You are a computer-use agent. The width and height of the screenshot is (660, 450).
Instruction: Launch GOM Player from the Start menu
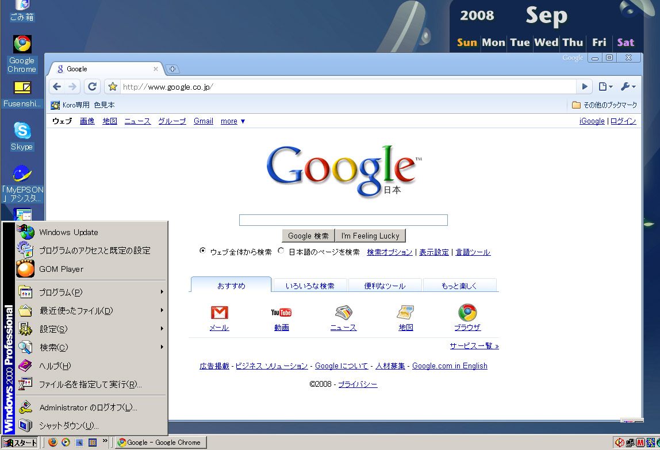click(91, 269)
